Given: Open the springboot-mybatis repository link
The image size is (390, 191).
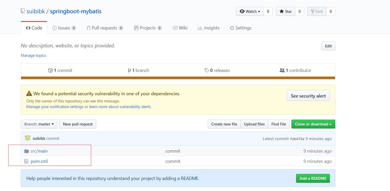Looking at the screenshot, I should tap(76, 11).
